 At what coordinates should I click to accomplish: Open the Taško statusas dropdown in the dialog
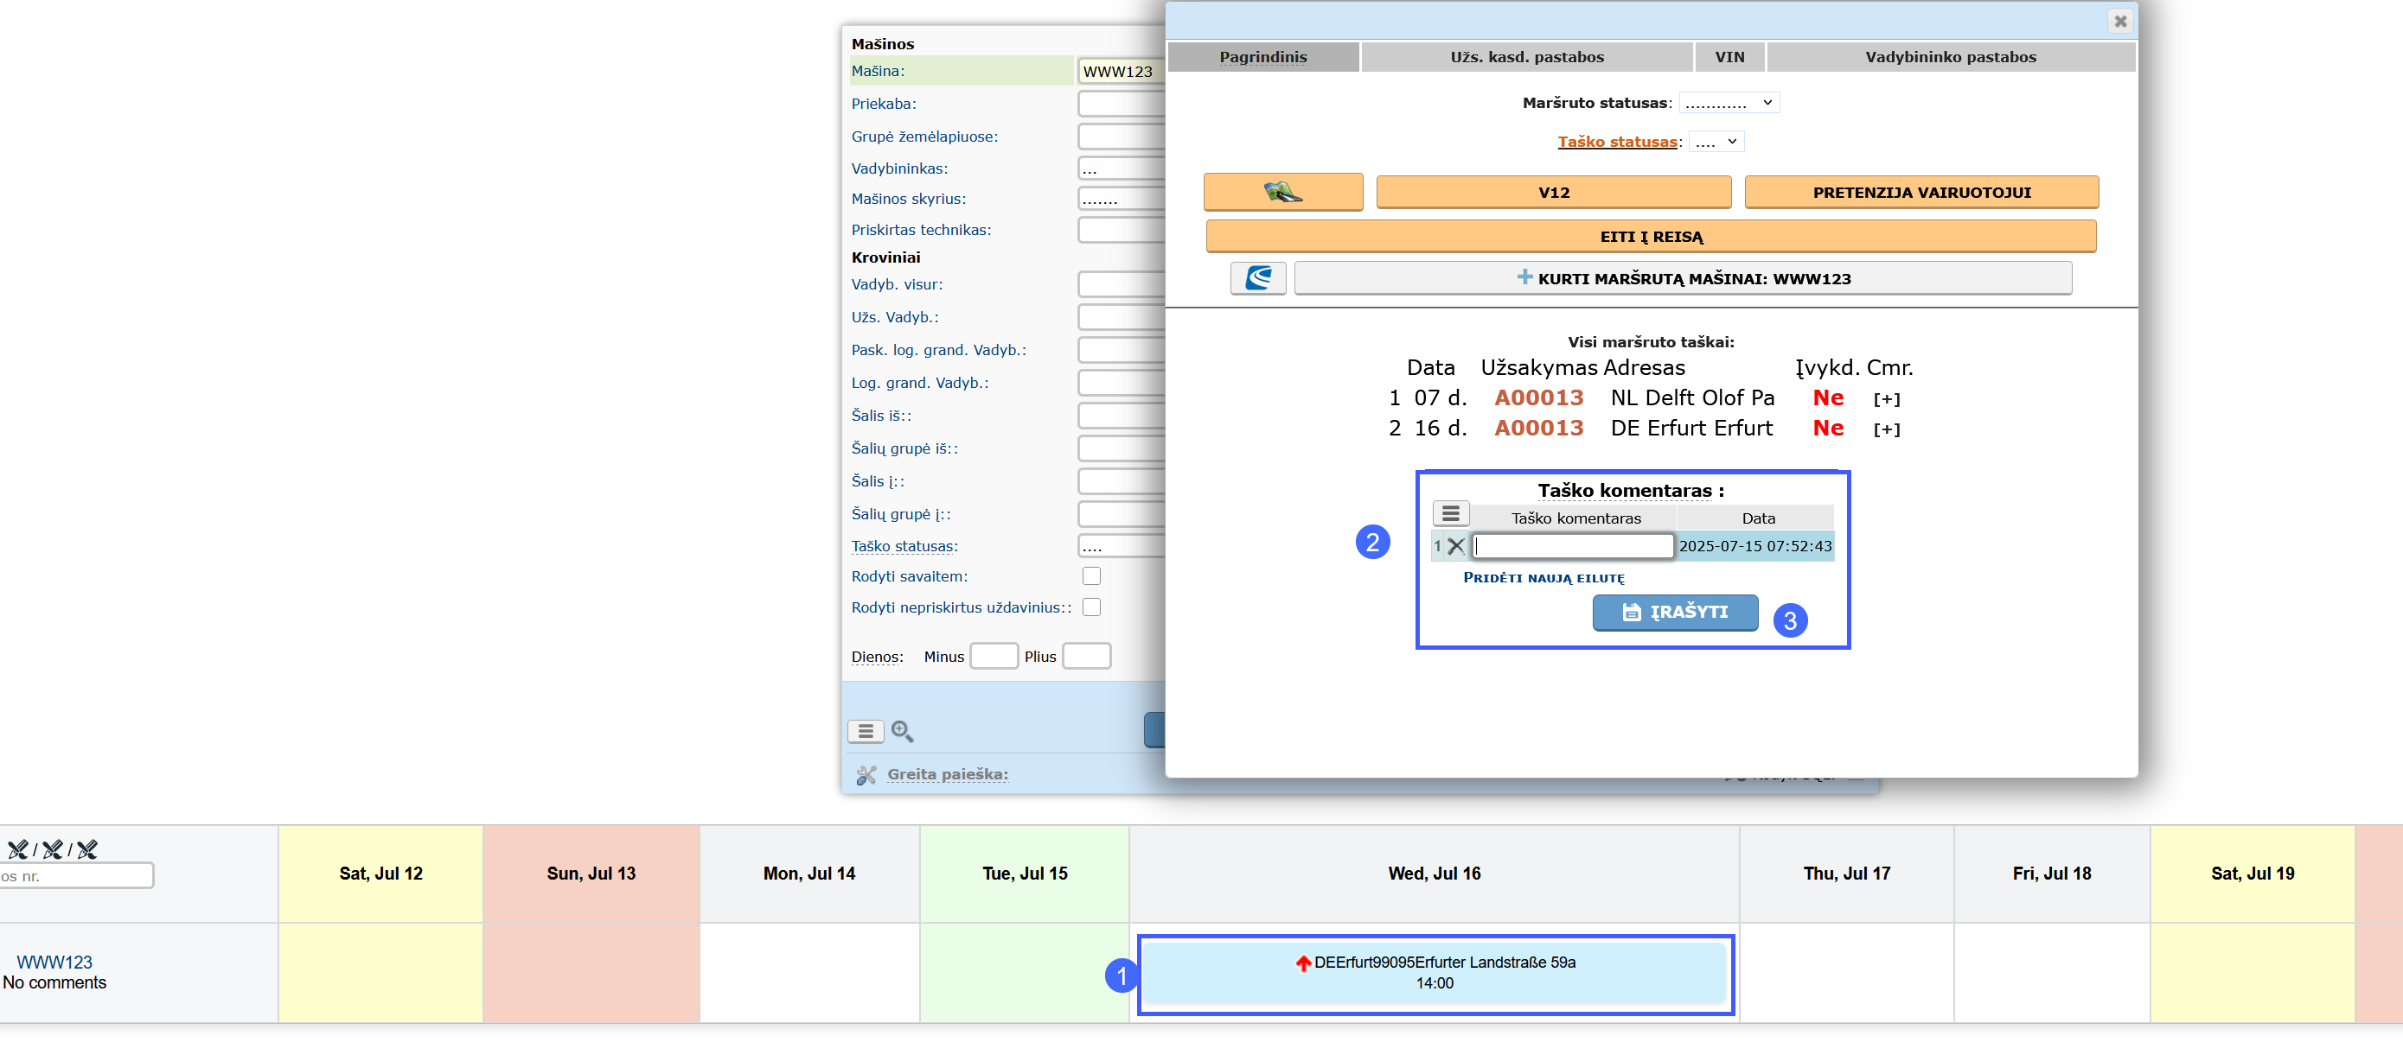[x=1716, y=142]
